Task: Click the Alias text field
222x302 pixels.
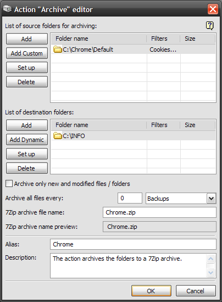Action: pyautogui.click(x=133, y=244)
